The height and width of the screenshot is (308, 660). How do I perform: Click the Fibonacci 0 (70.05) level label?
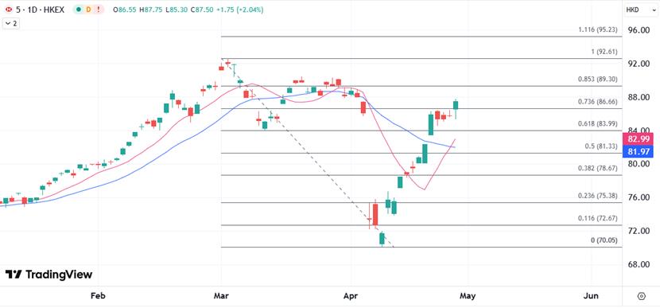coord(604,240)
